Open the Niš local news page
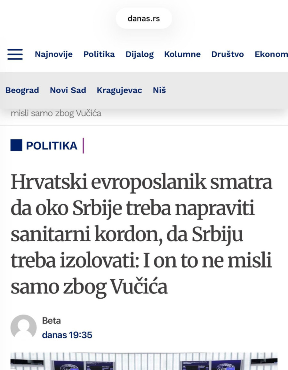288x370 pixels. coord(159,90)
